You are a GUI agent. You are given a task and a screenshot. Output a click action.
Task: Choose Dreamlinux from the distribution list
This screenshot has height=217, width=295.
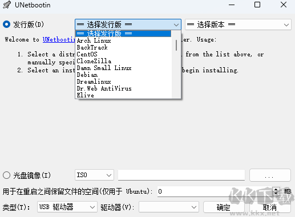(x=123, y=81)
